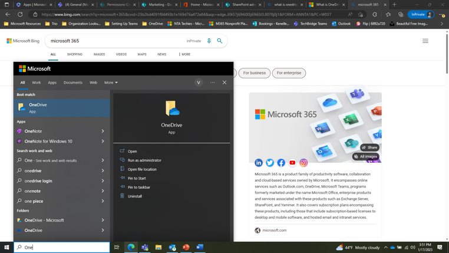
Task: Click 'For enterprise' filter chip
Action: tap(289, 73)
